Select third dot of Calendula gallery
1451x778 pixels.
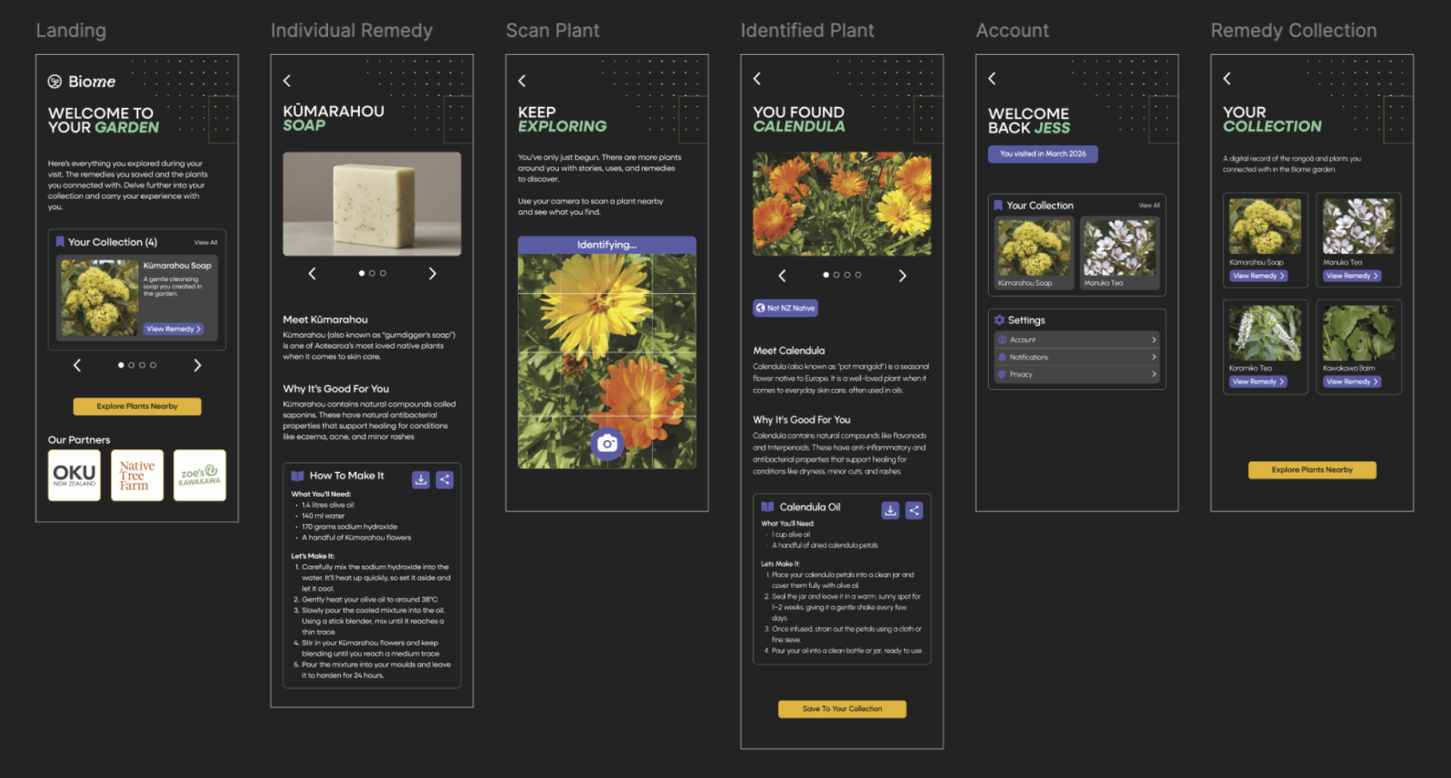847,275
